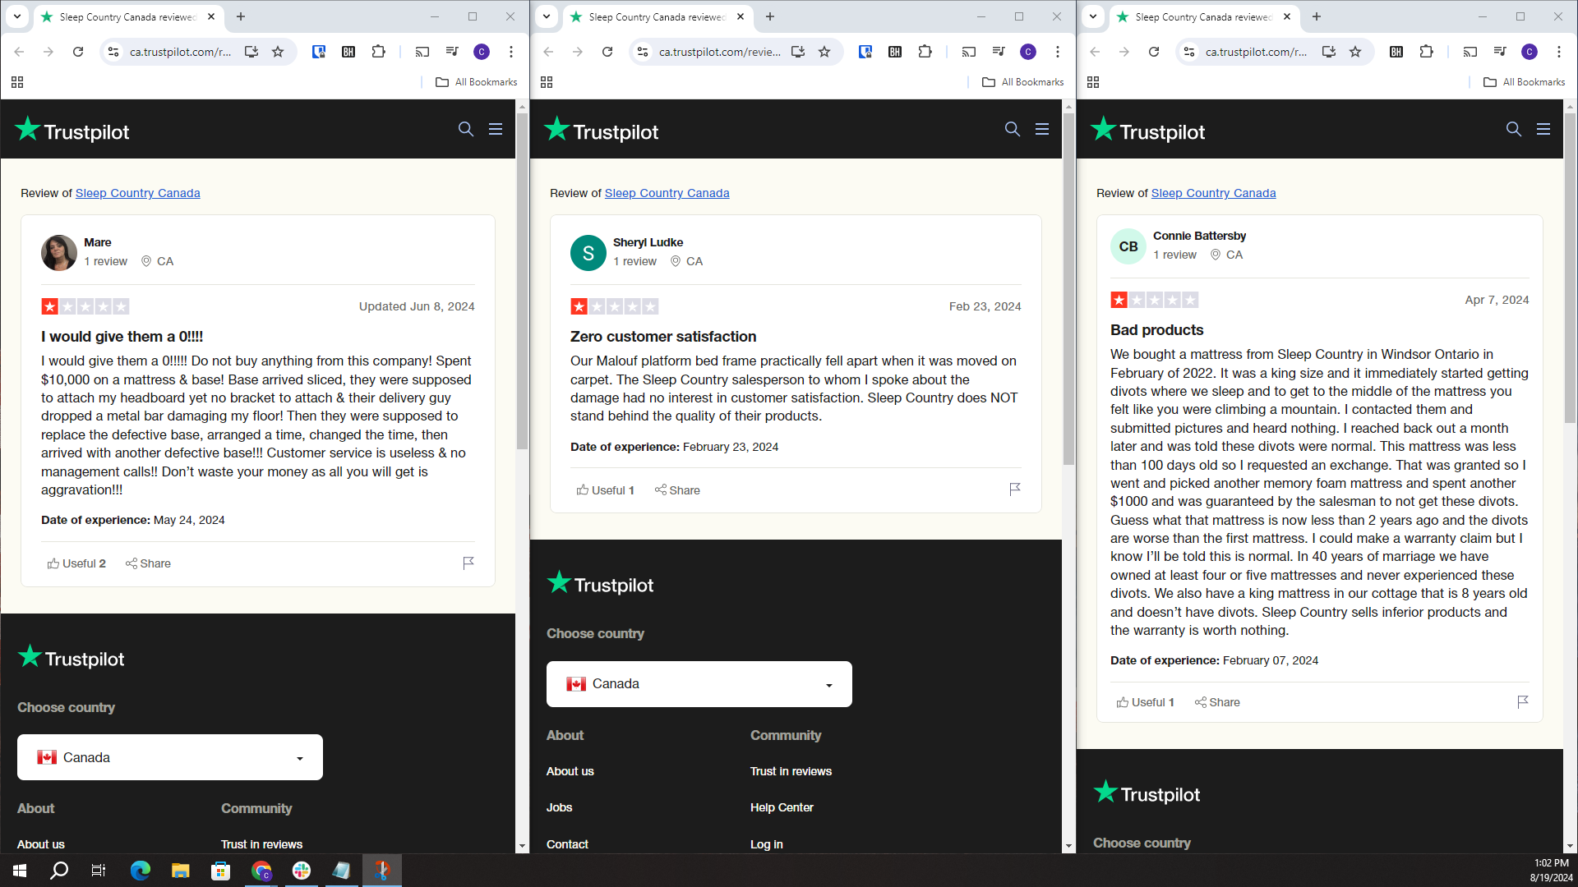
Task: Open the Log in footer link in the middle window
Action: pos(766,844)
